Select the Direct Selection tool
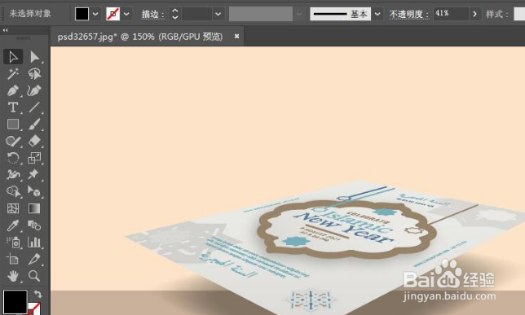Screen dimensions: 525x315 pyautogui.click(x=34, y=57)
